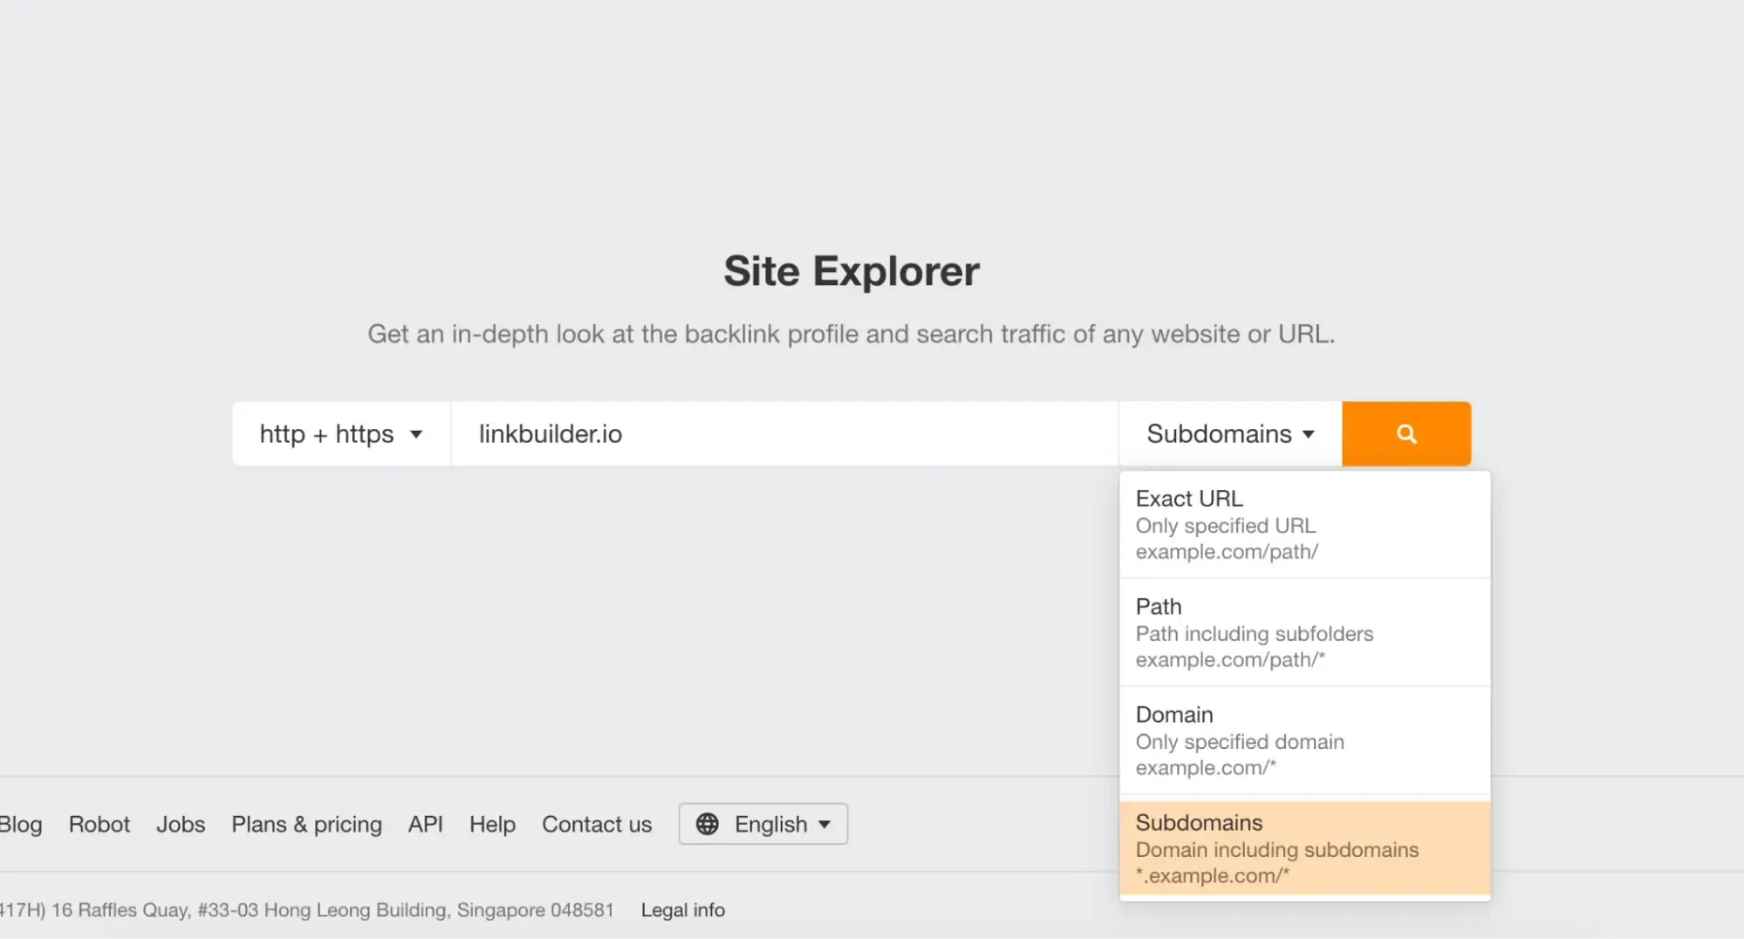The image size is (1744, 939).
Task: Choose the Path option from the list
Action: click(x=1303, y=632)
